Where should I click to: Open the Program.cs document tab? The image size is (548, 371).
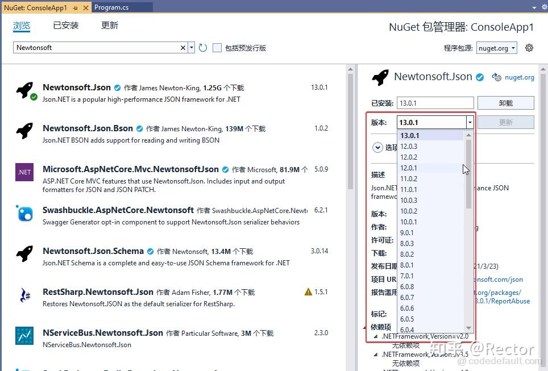pyautogui.click(x=111, y=7)
